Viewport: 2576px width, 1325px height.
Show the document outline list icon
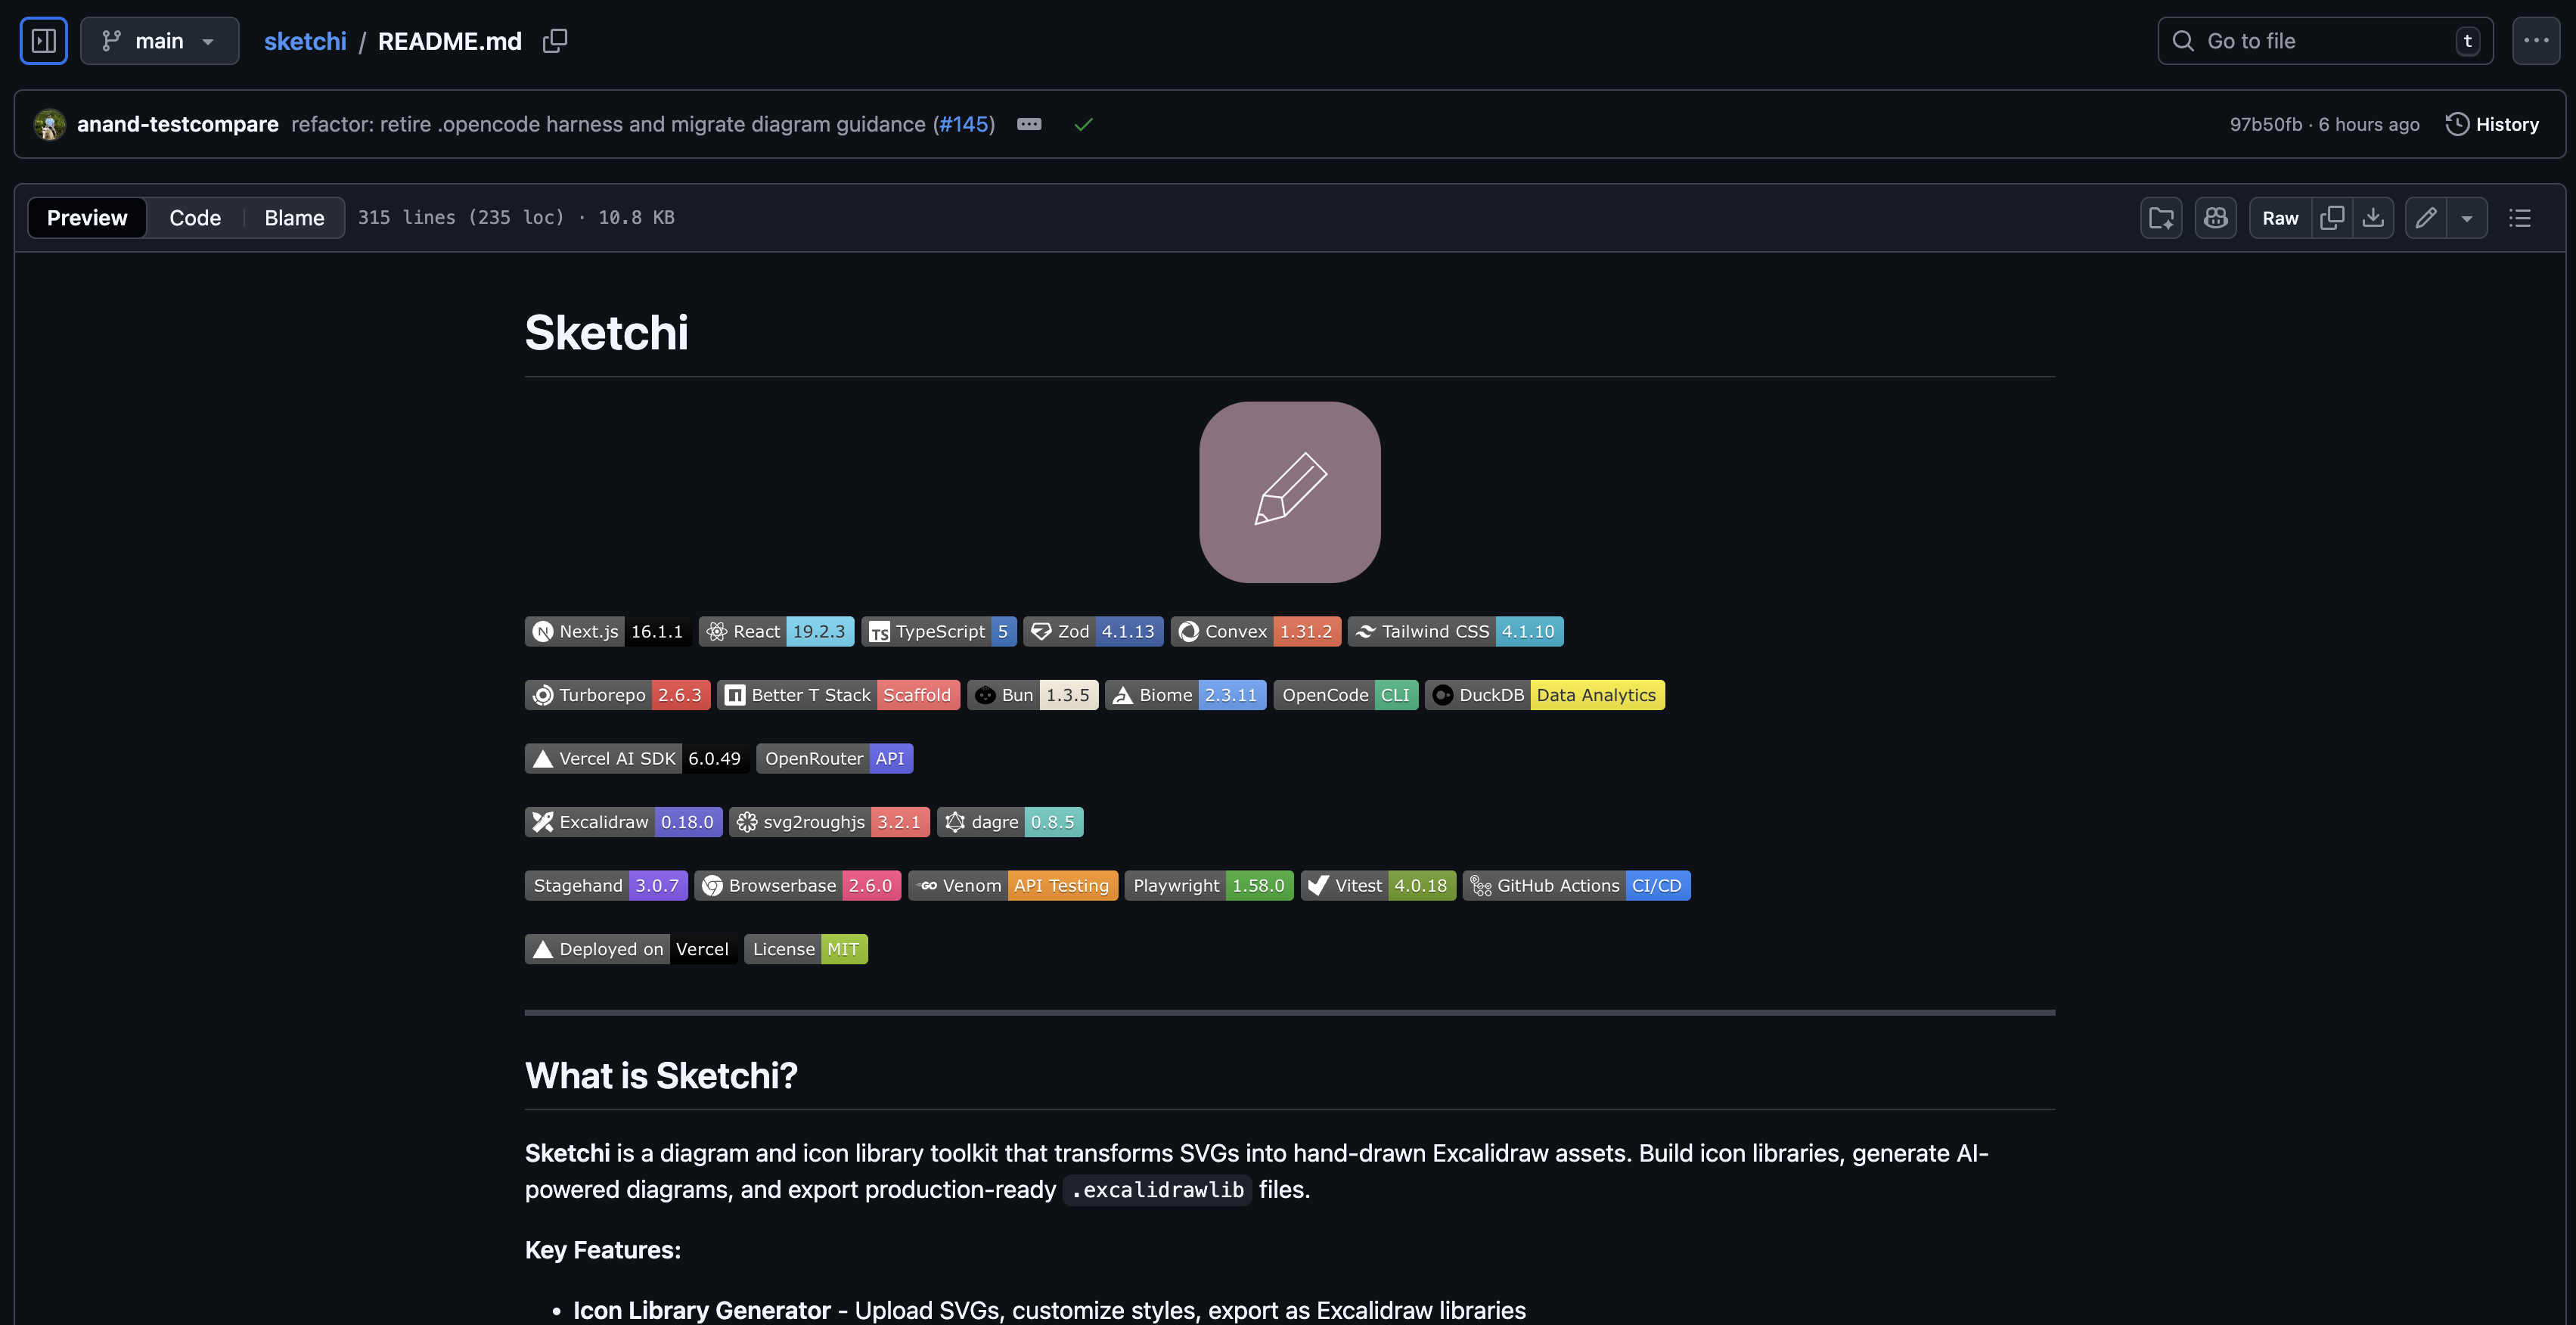[x=2520, y=218]
